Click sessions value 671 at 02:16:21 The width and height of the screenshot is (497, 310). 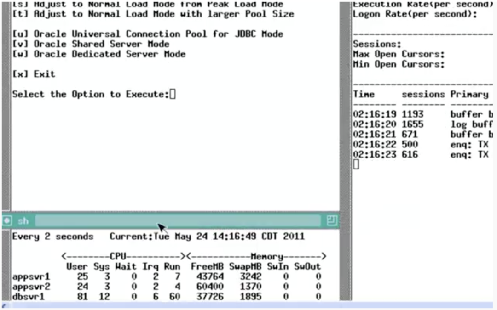[410, 135]
